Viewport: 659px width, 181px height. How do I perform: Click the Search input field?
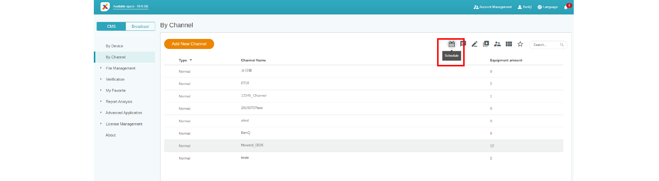(545, 45)
